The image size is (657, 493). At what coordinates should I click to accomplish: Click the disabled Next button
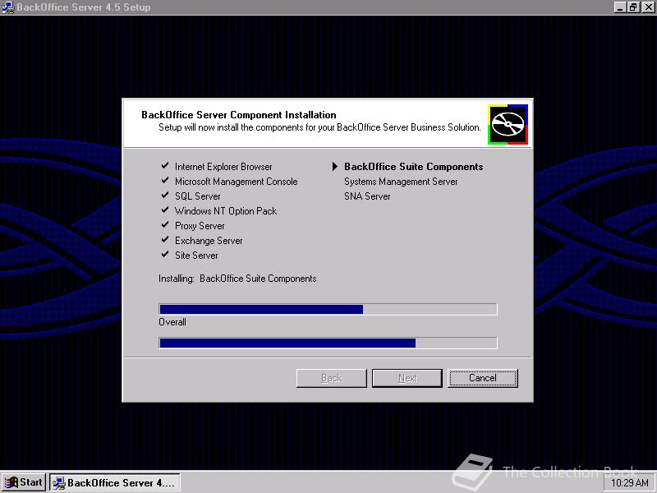(x=407, y=378)
